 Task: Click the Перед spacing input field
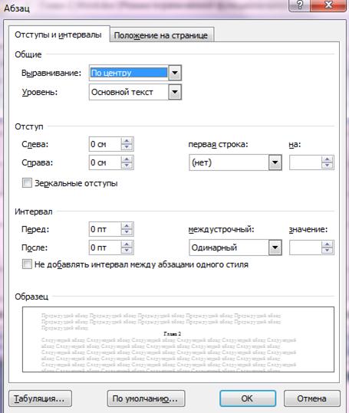tap(105, 229)
